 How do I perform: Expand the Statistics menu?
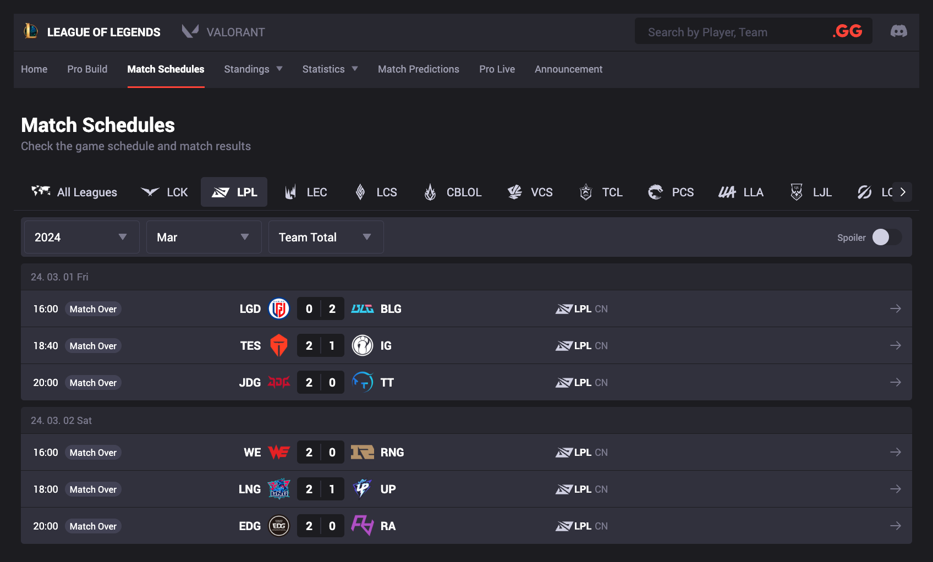(330, 69)
